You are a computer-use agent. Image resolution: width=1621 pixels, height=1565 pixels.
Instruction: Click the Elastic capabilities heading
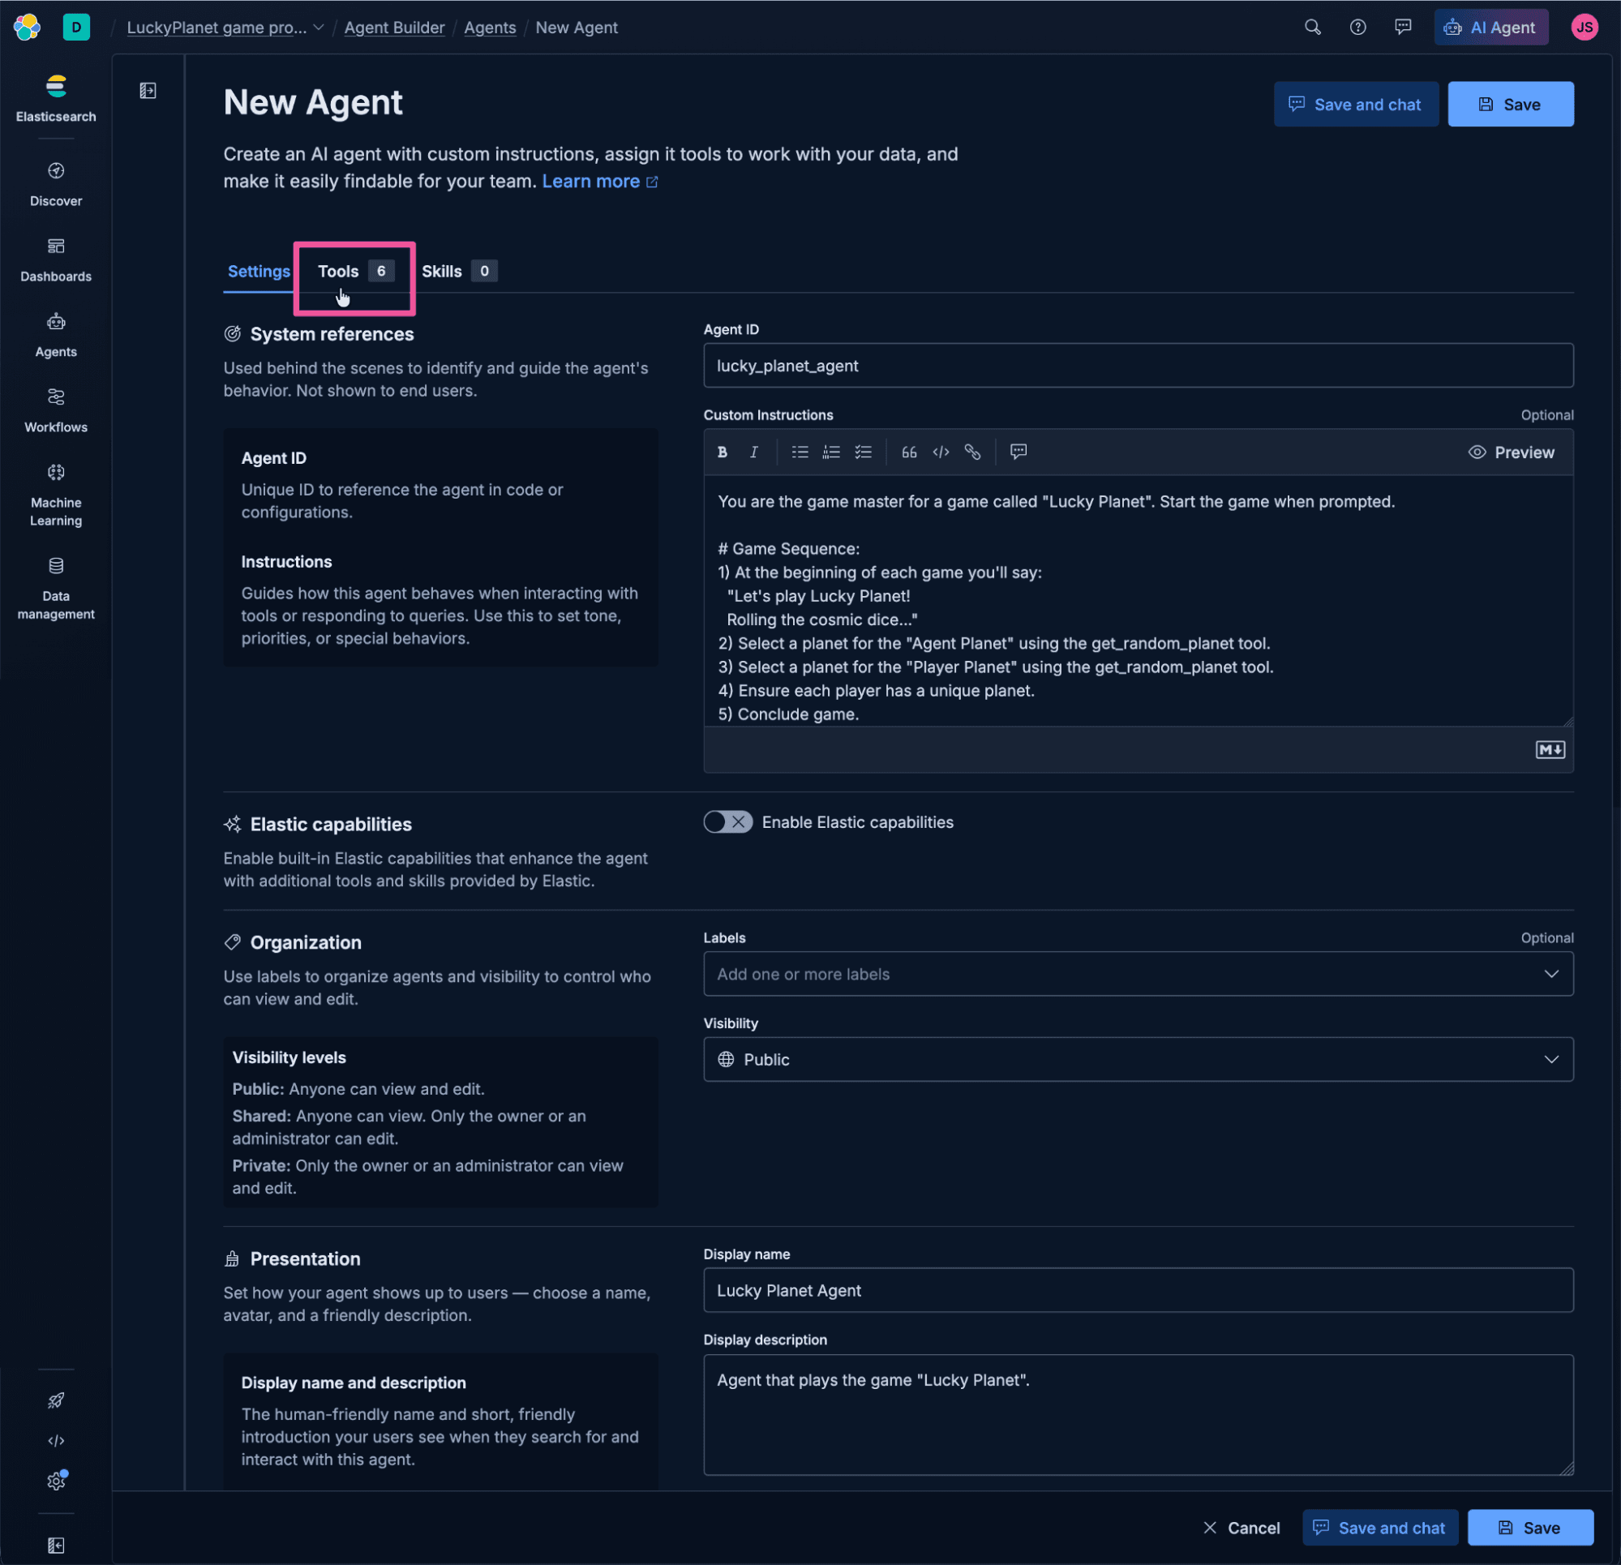[x=331, y=825]
